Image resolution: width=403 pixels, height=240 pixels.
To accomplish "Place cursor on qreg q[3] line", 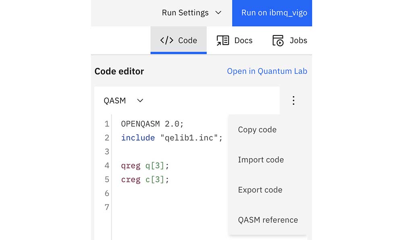I will (x=145, y=166).
